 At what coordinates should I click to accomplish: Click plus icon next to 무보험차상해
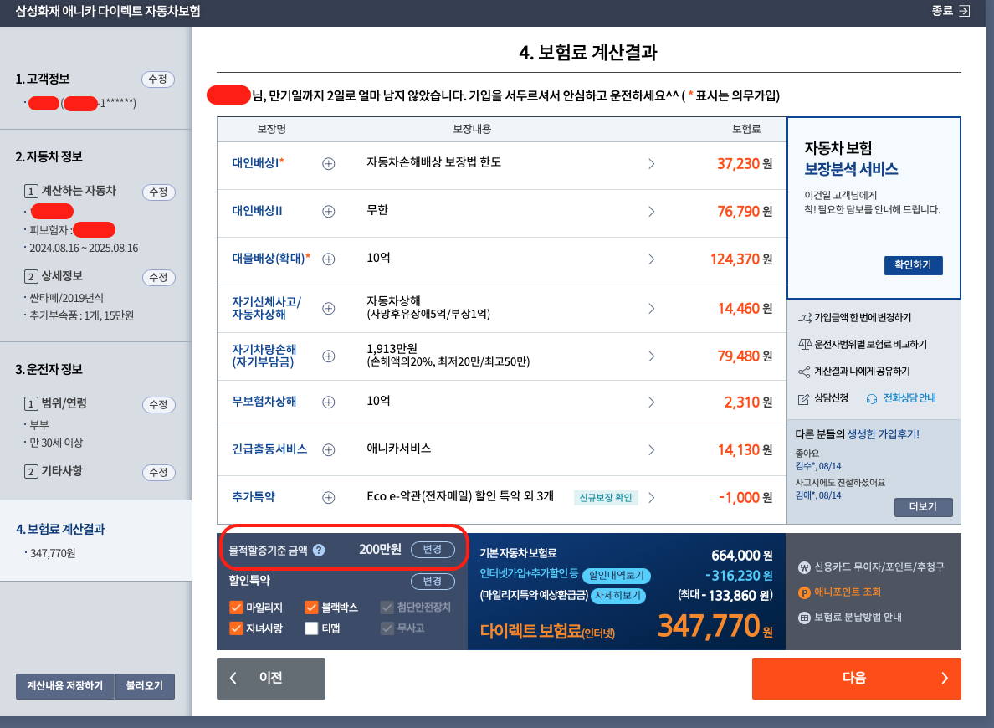328,402
